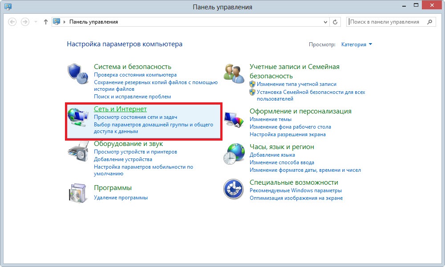Open Настройка параметров мобильности по умолчанию
This screenshot has height=267, width=445.
[x=143, y=170]
